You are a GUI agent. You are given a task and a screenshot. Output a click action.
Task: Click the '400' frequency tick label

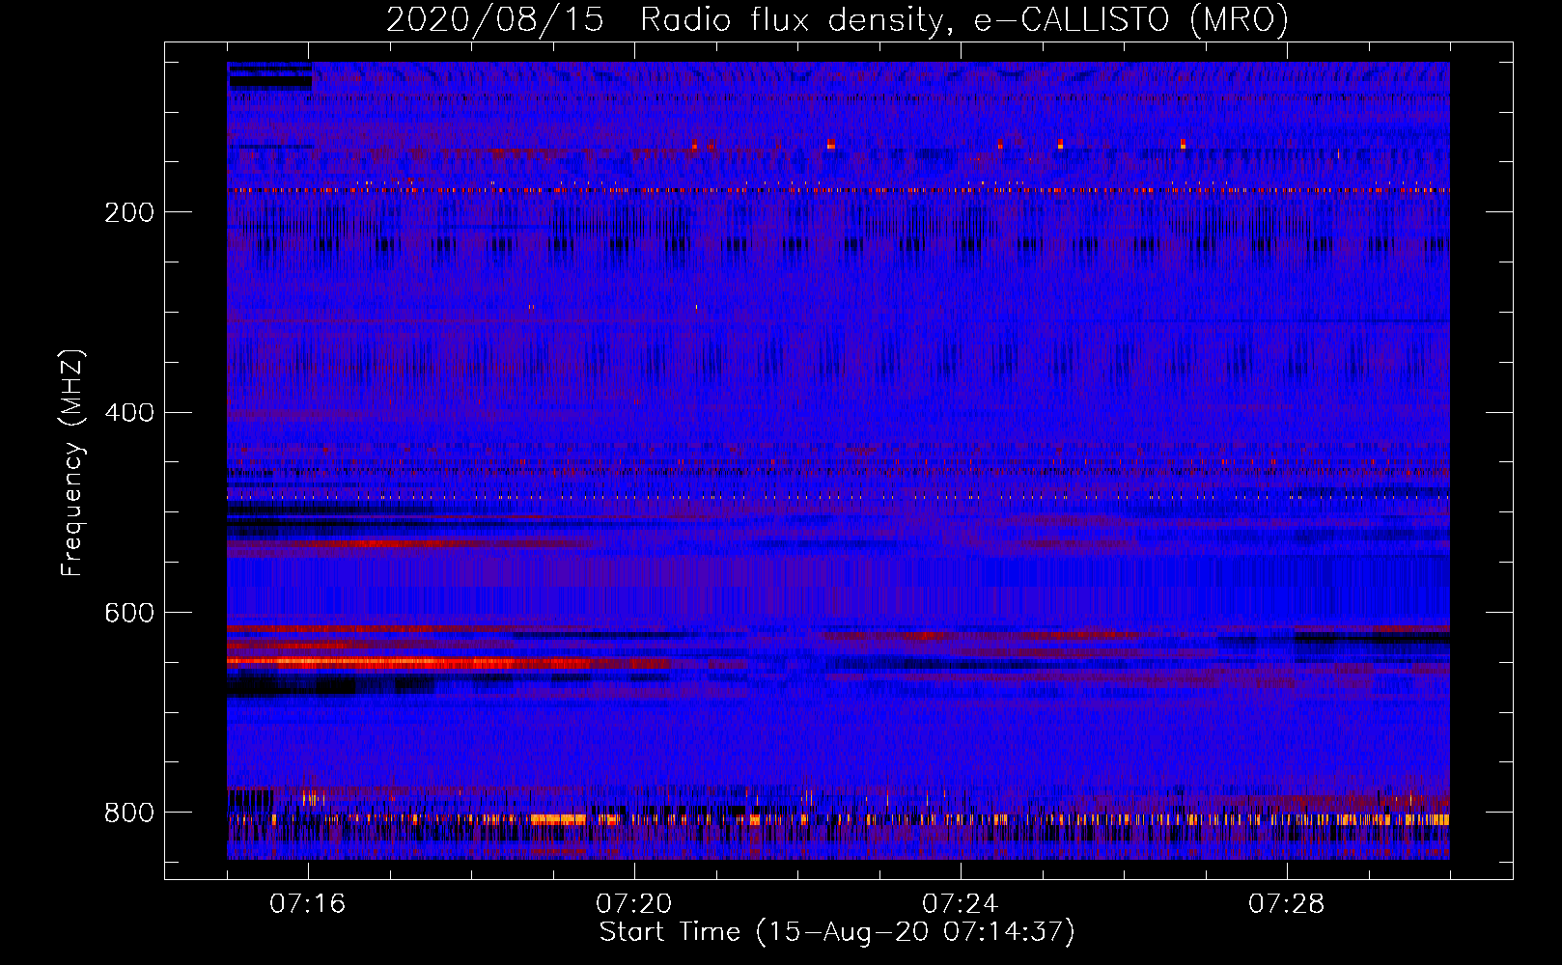click(129, 413)
